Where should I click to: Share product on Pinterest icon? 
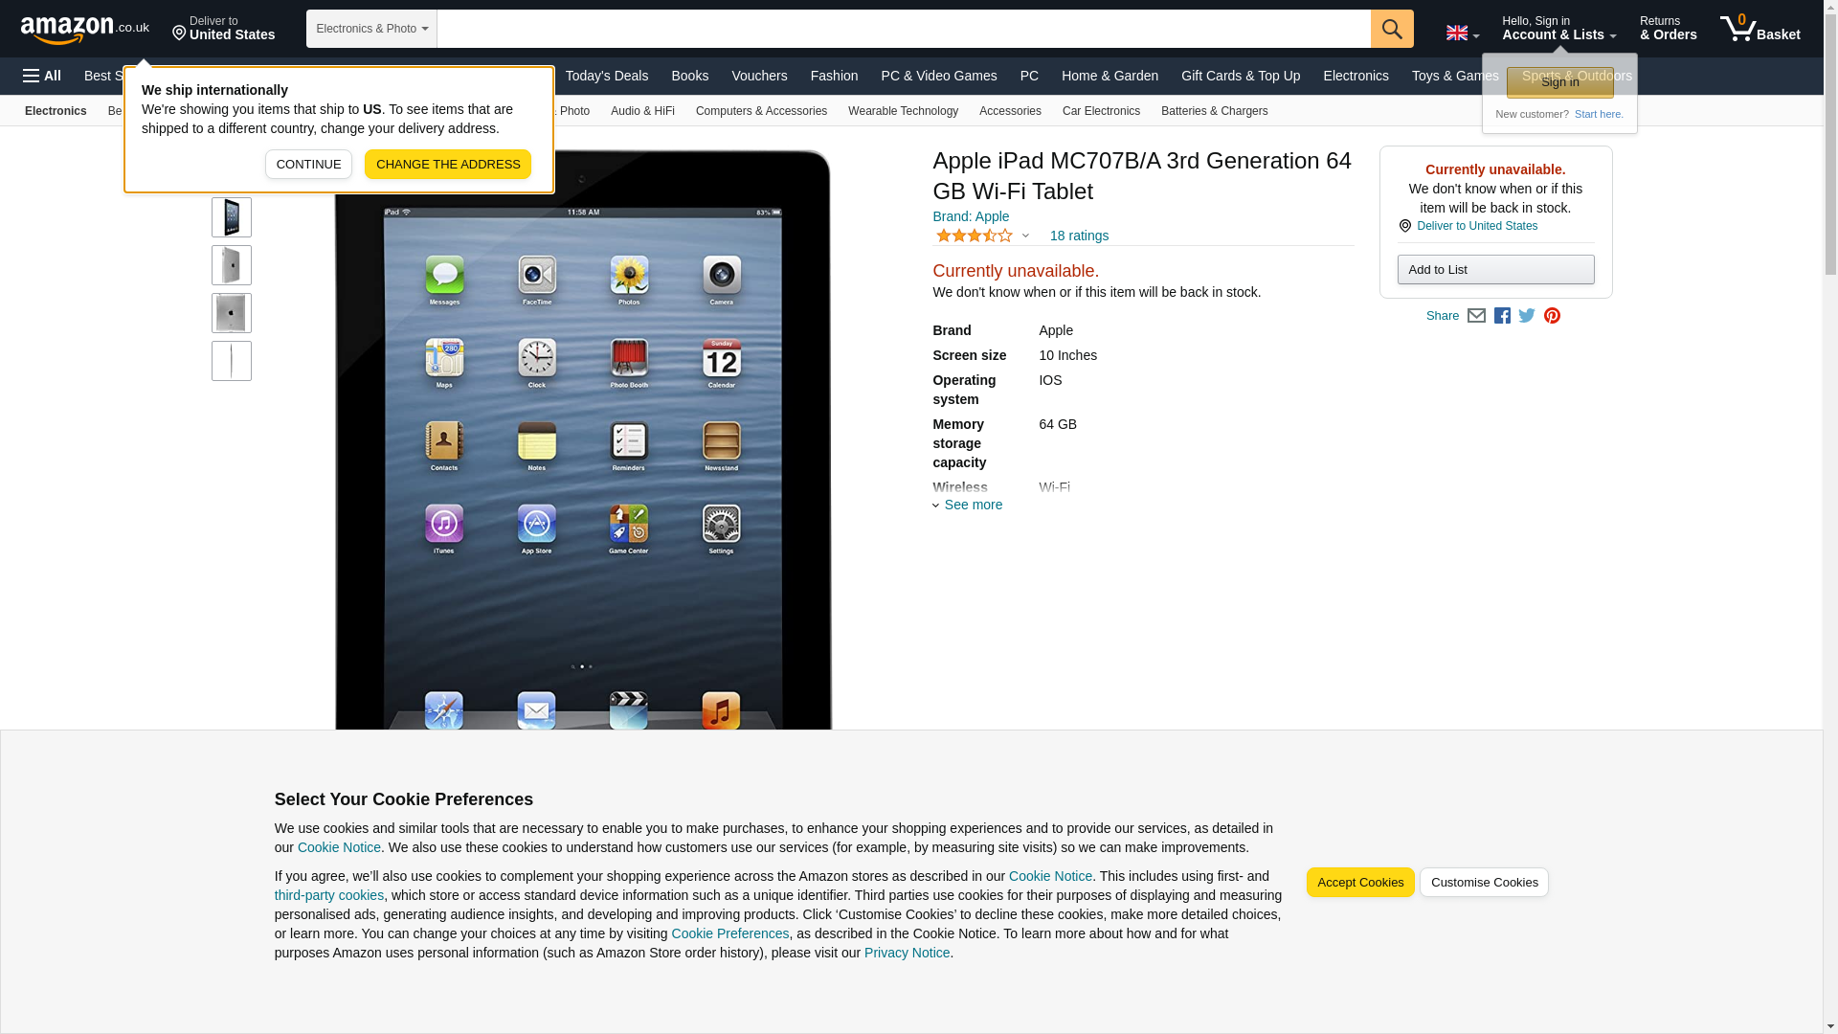click(1552, 316)
